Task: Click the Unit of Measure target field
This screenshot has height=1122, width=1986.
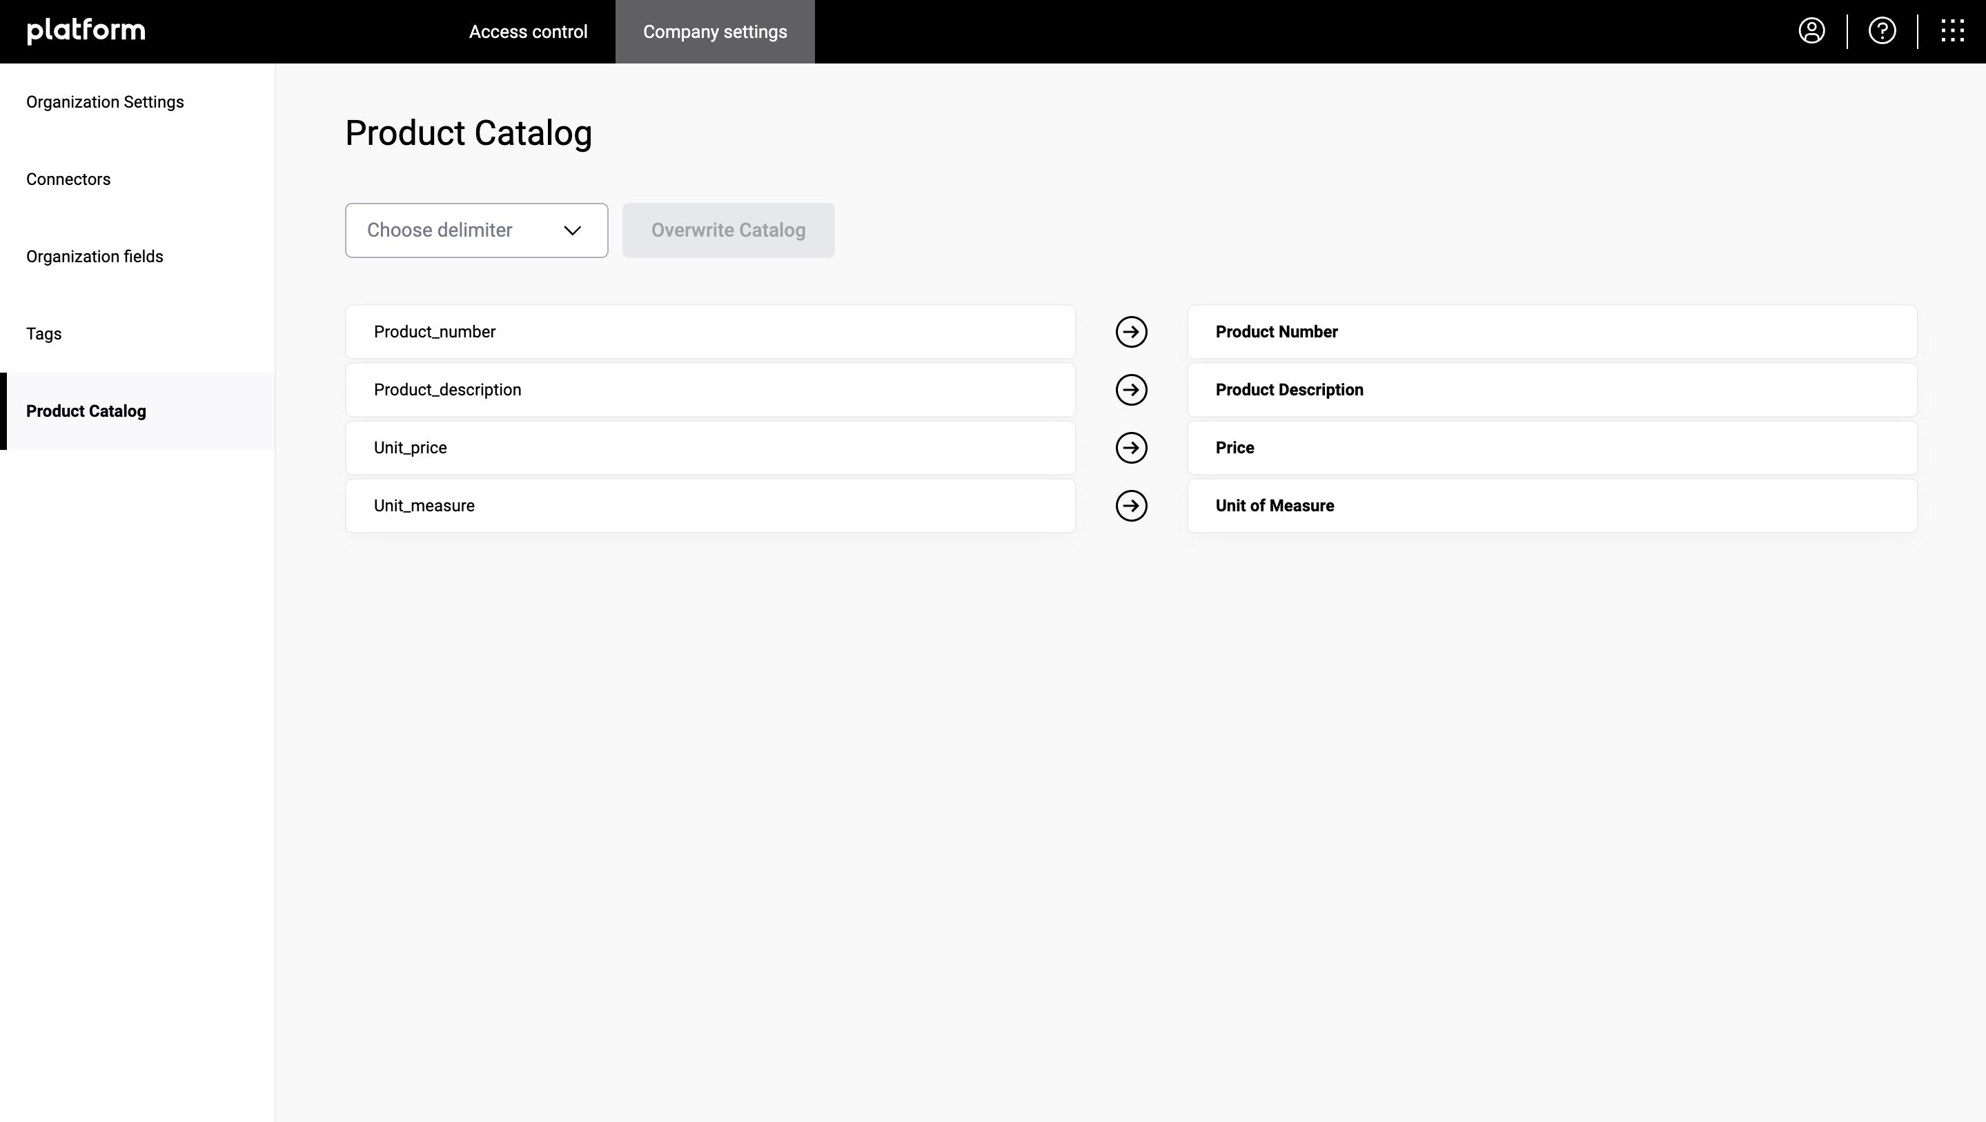Action: tap(1552, 506)
